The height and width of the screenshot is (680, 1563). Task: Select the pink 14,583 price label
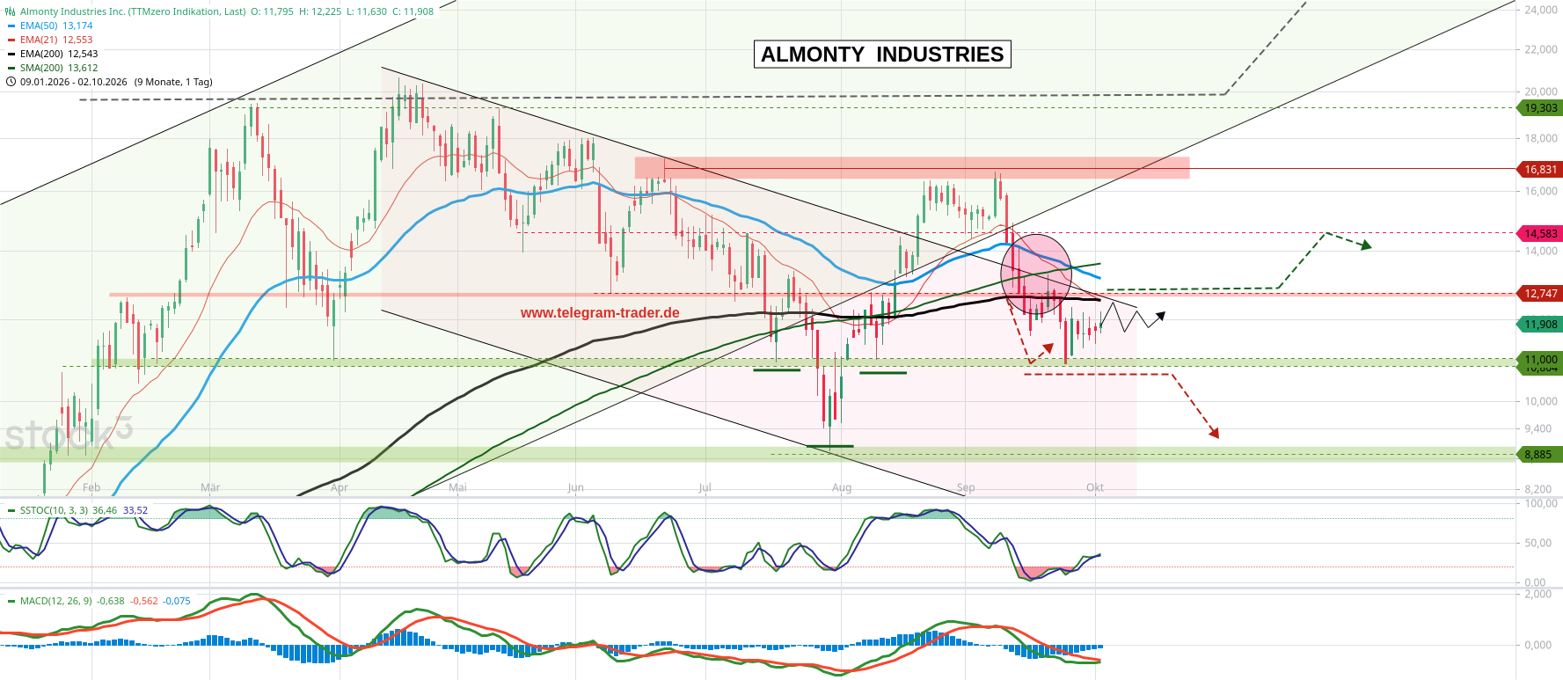tap(1540, 233)
